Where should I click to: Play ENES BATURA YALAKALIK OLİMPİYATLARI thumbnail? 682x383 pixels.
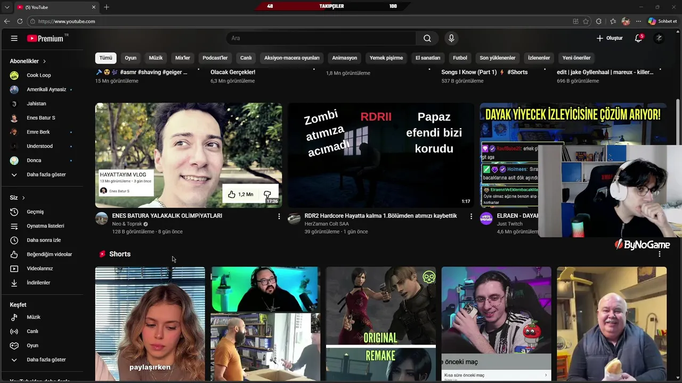[x=189, y=155]
